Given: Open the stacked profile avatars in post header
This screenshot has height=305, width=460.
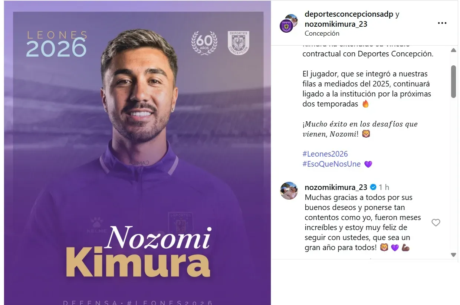Looking at the screenshot, I should tap(289, 23).
